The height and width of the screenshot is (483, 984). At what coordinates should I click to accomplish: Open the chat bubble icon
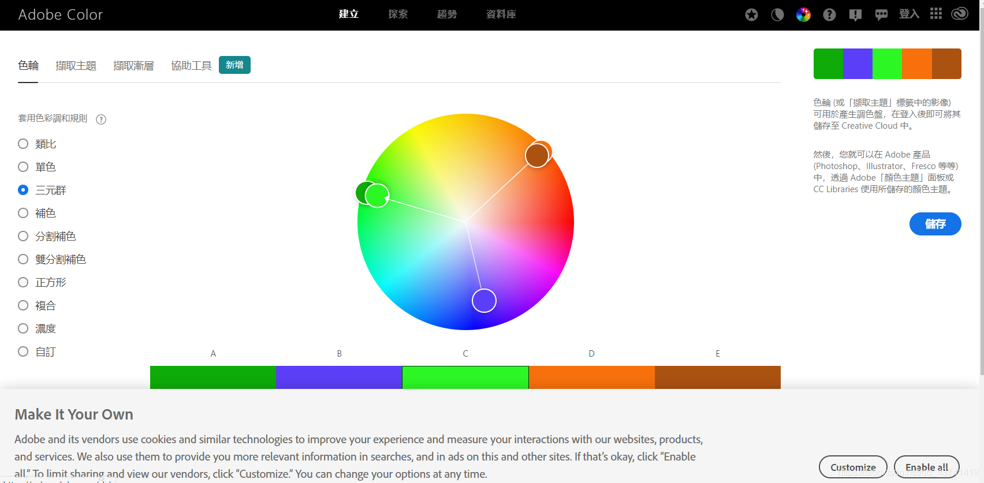(881, 15)
